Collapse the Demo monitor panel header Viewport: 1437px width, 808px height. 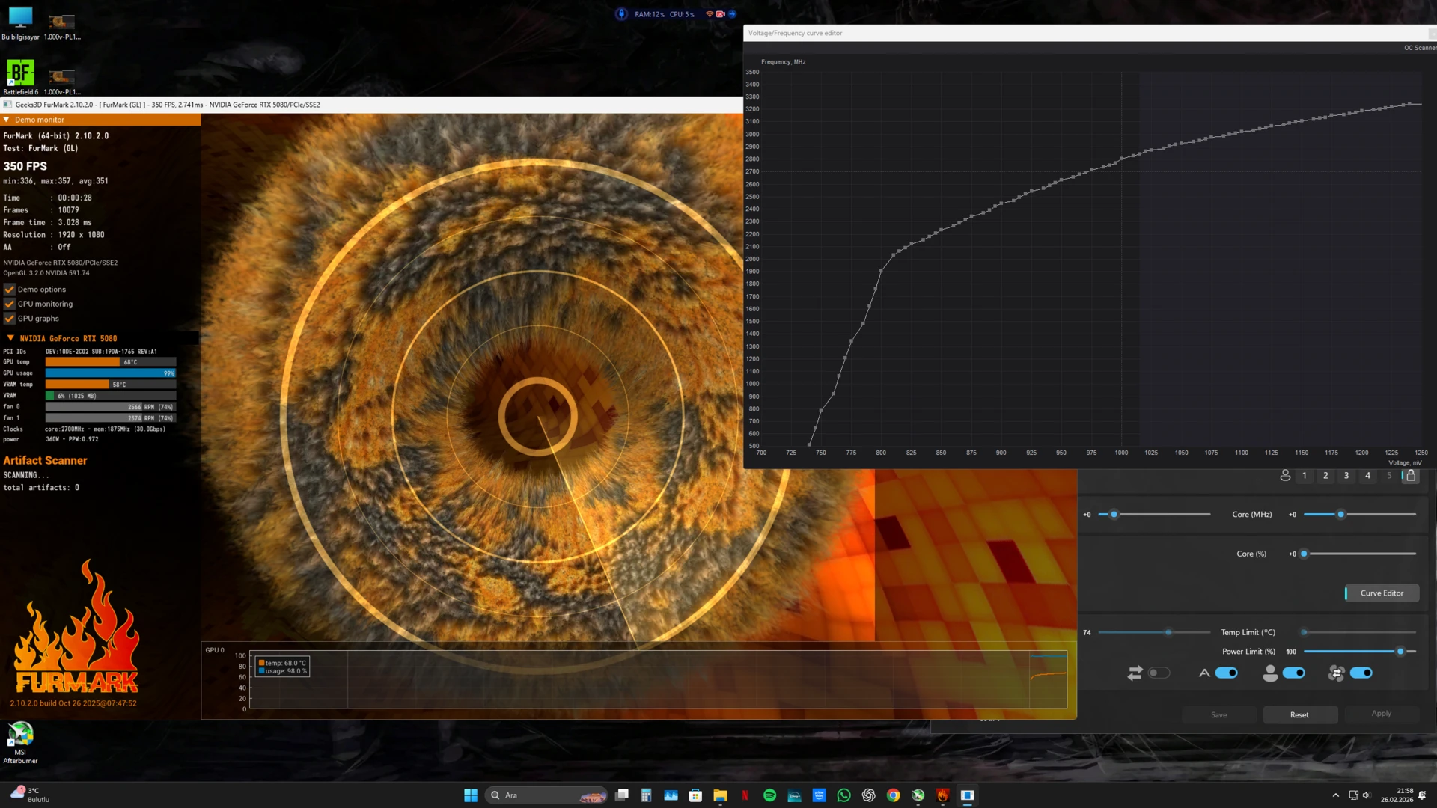point(100,120)
